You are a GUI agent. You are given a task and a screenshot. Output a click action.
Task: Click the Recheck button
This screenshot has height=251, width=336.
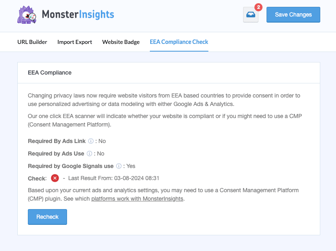coord(47,217)
